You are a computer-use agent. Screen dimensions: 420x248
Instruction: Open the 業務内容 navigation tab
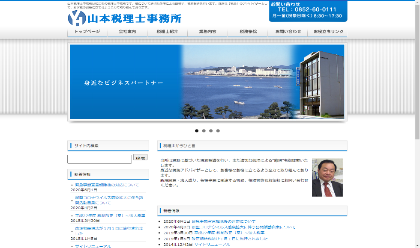(x=207, y=32)
